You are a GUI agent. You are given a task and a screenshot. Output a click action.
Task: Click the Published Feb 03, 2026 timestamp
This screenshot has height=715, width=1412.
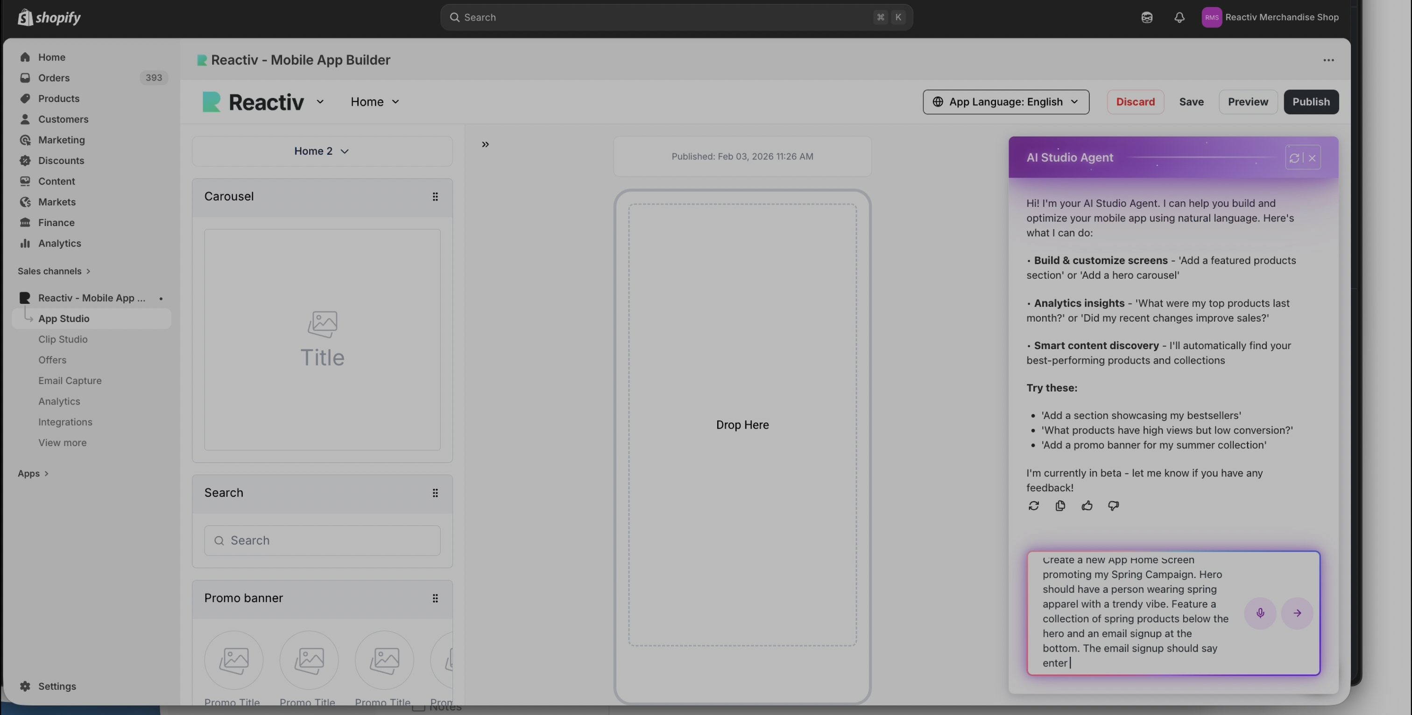[742, 157]
